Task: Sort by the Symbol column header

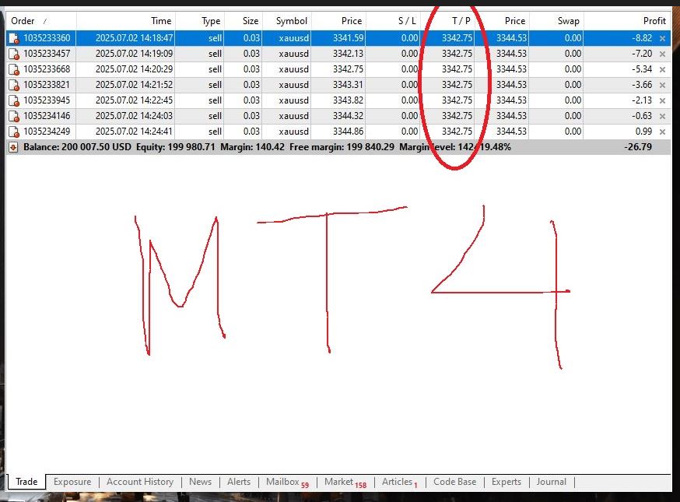Action: (x=286, y=21)
